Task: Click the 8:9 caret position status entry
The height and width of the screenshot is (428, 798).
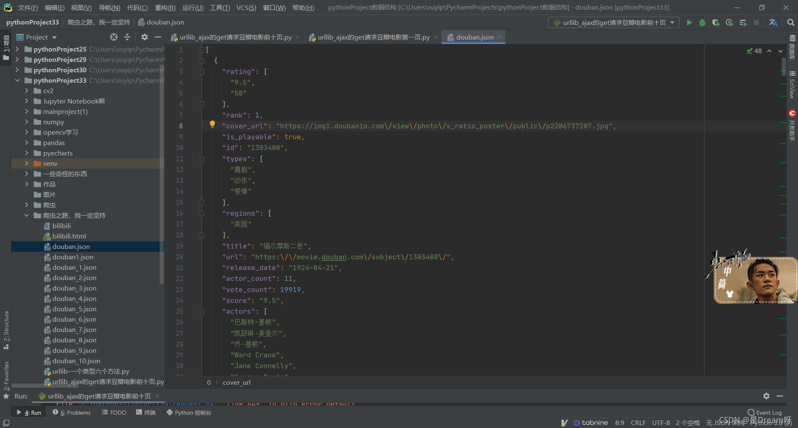Action: pos(620,423)
